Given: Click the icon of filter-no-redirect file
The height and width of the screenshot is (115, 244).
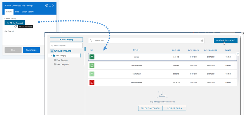Looking at the screenshot, I should tap(92, 65).
